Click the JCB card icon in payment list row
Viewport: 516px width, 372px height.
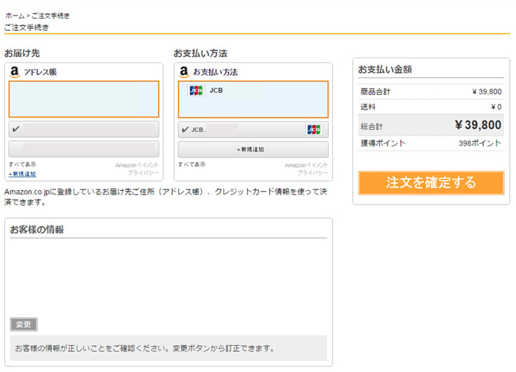pos(314,130)
